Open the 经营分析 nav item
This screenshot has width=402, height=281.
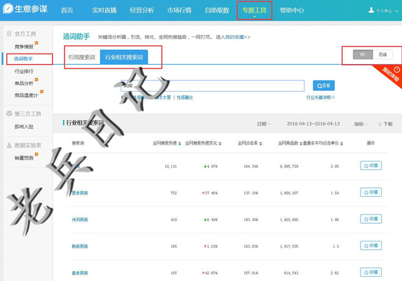[x=142, y=10]
